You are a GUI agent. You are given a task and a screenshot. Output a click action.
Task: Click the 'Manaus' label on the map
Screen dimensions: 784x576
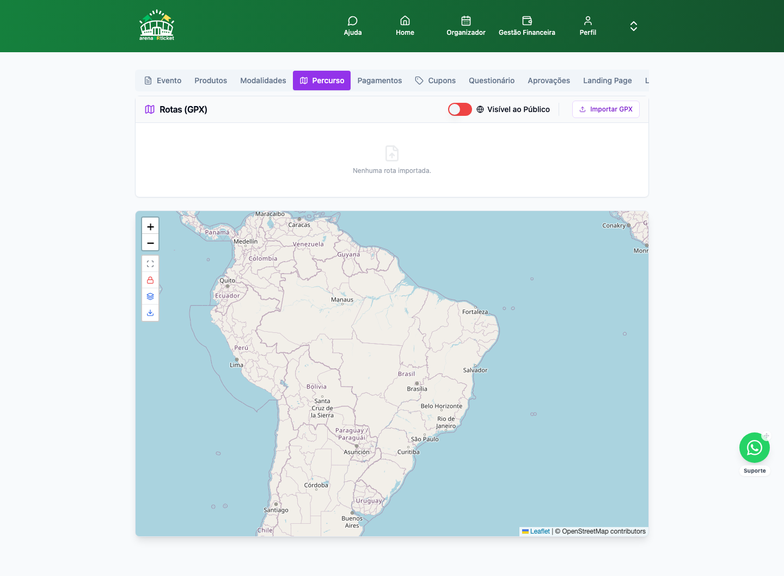[x=342, y=300]
